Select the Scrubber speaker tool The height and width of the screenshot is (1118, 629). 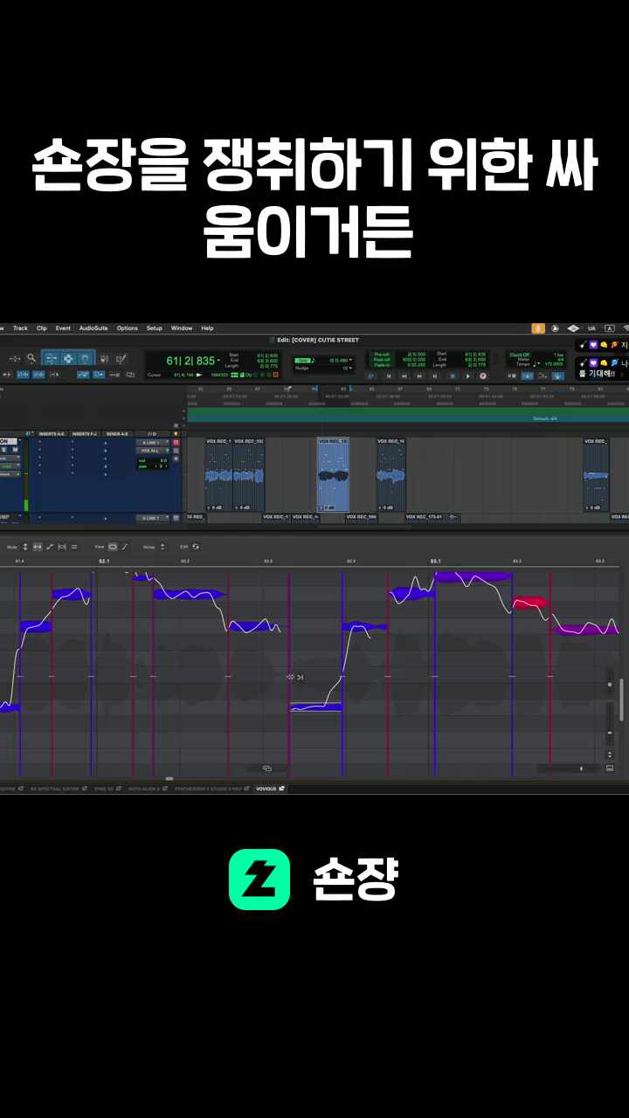[104, 358]
